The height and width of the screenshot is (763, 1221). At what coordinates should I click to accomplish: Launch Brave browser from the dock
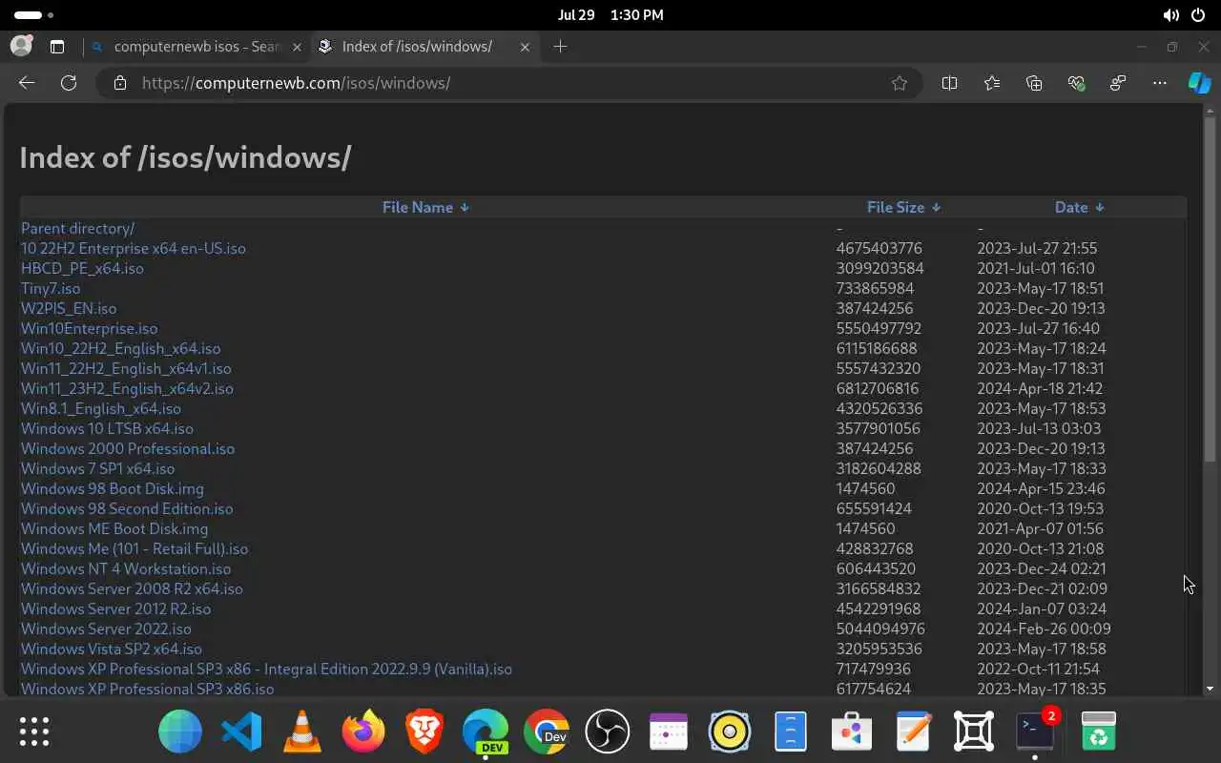click(x=424, y=732)
